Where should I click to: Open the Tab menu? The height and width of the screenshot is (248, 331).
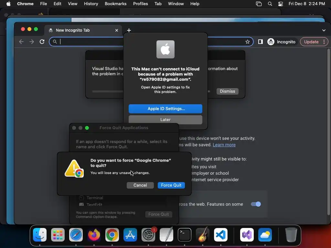tap(158, 4)
